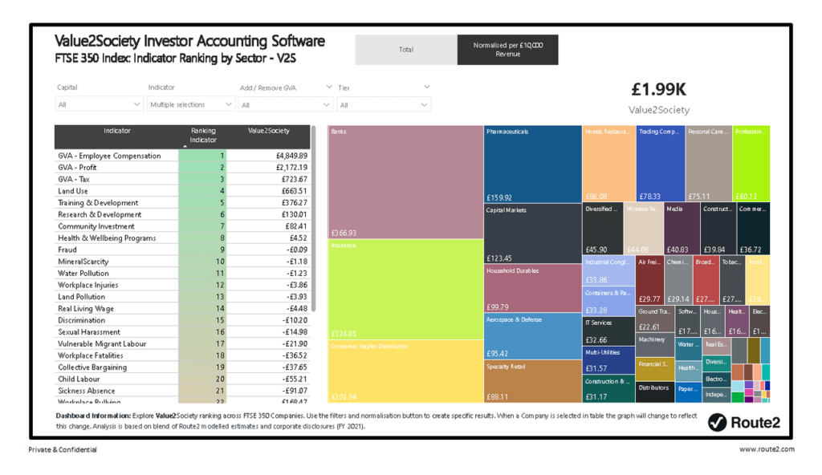Open the Add / Remove GVA dropdown
The width and height of the screenshot is (822, 475).
(x=286, y=105)
